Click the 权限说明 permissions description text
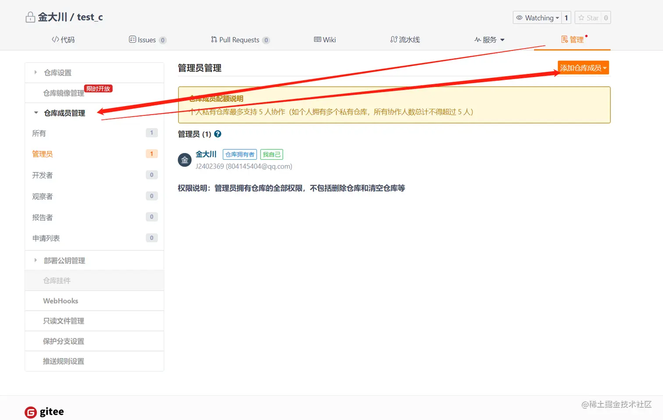663x420 pixels. [x=291, y=188]
